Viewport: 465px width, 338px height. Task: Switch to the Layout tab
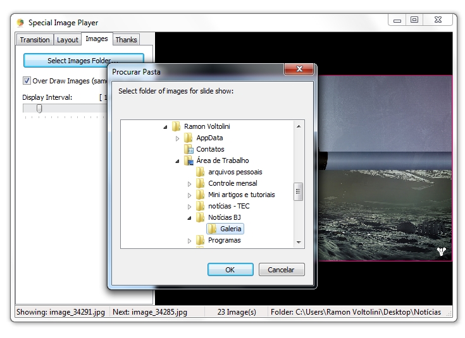(x=68, y=40)
